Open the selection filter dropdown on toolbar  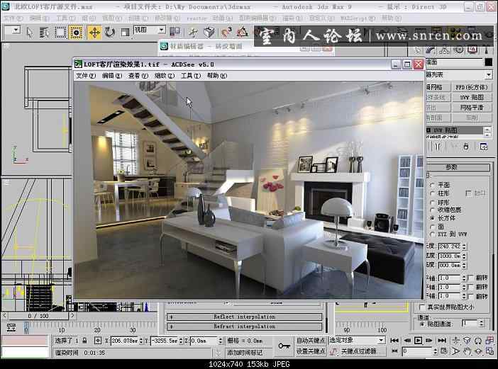(16, 30)
